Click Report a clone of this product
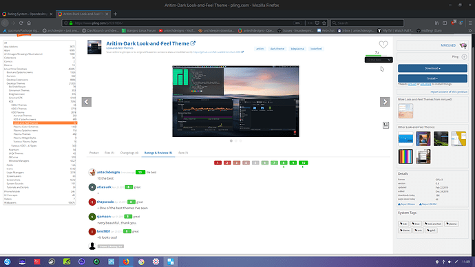The image size is (475, 267). 449,92
